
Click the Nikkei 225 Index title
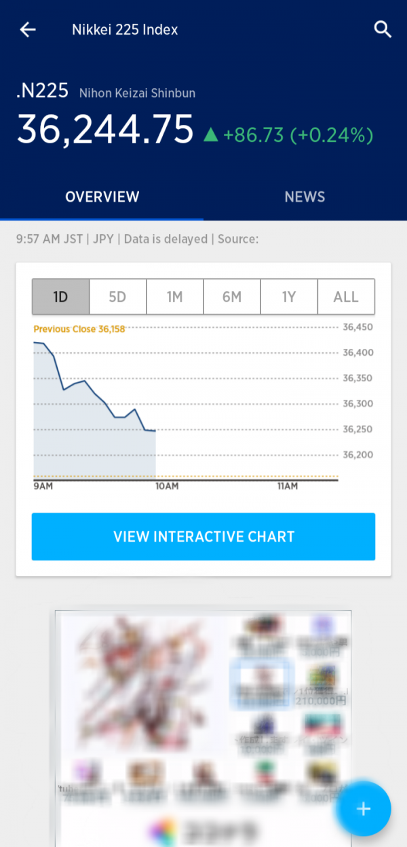tap(125, 30)
